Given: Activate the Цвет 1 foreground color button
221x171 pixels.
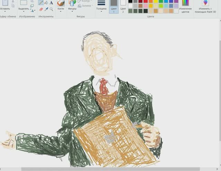Looking at the screenshot, I should click(x=114, y=6).
